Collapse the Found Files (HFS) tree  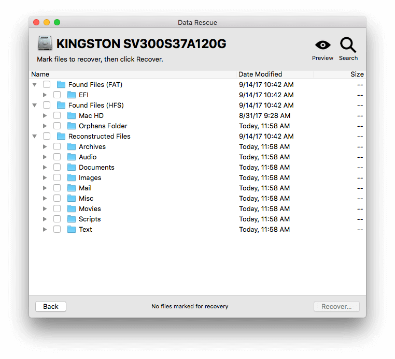point(35,106)
